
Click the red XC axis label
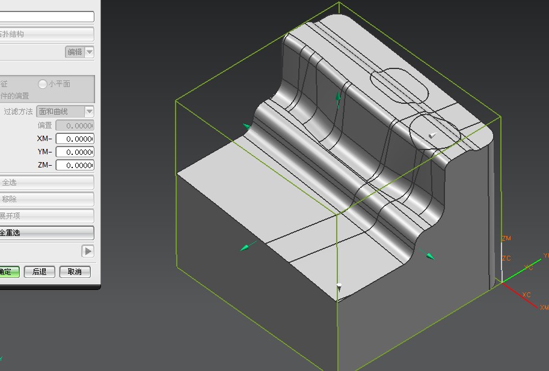point(526,295)
